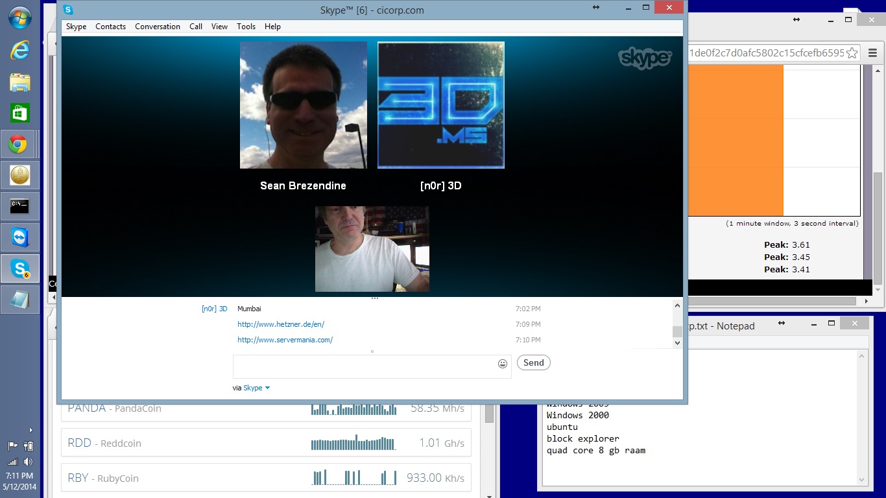Launch Google Chrome from the taskbar
The width and height of the screenshot is (886, 498).
coord(18,144)
